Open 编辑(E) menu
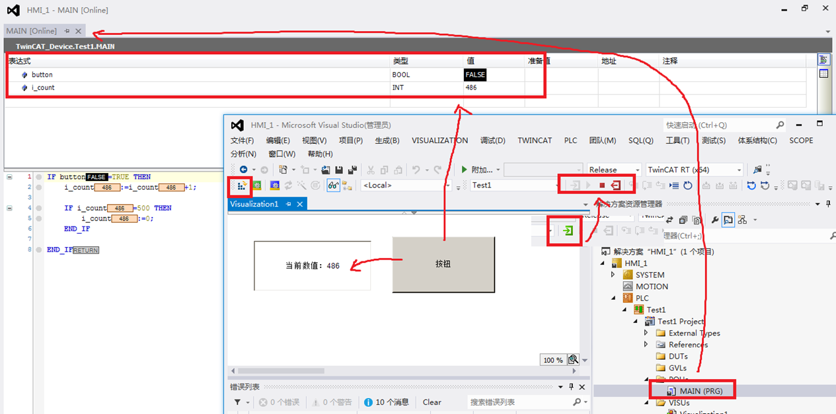 point(278,141)
